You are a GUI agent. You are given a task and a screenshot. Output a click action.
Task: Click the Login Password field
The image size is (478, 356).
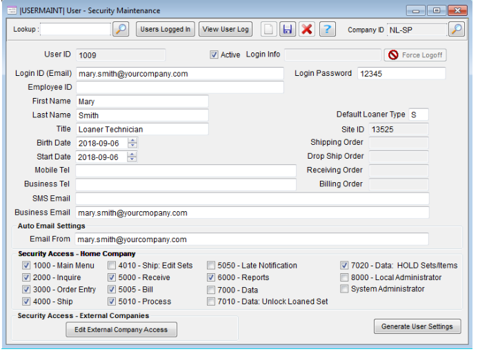(x=400, y=74)
